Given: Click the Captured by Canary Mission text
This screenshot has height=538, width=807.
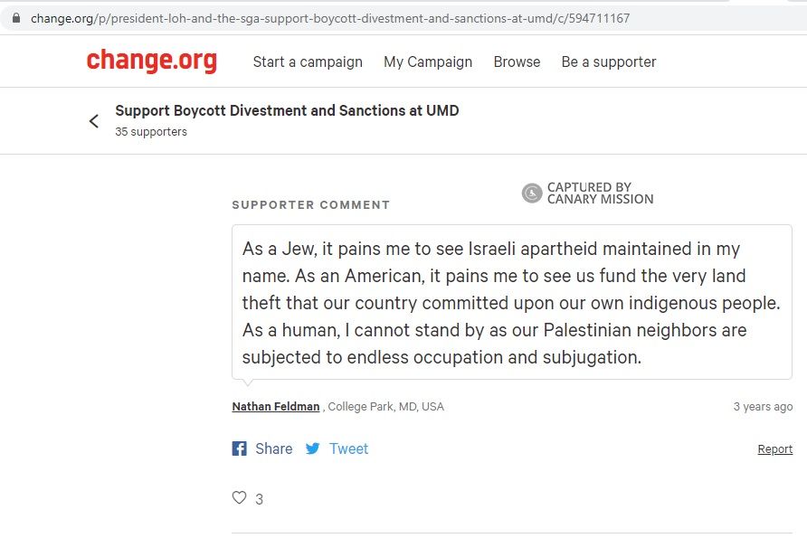Looking at the screenshot, I should [600, 193].
